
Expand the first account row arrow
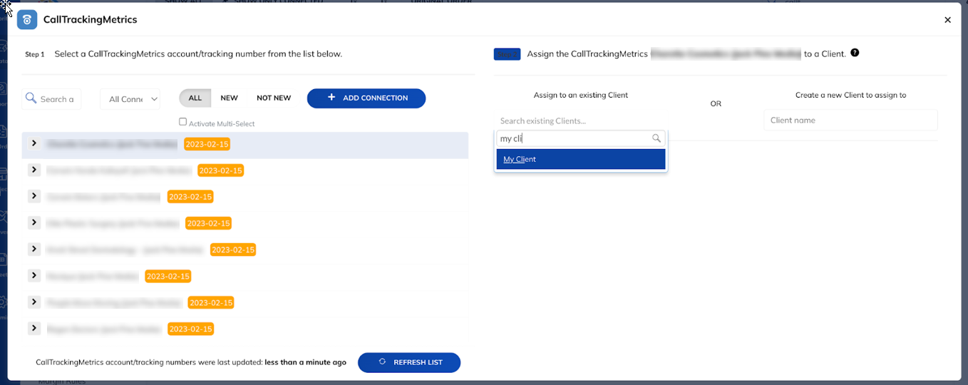[34, 143]
